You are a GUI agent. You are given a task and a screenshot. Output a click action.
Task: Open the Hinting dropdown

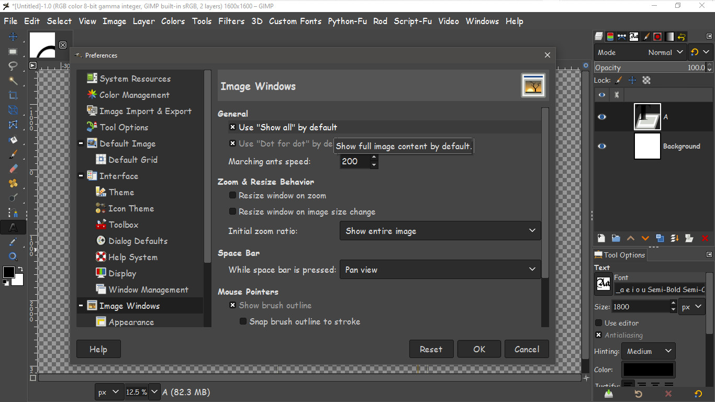tap(649, 351)
